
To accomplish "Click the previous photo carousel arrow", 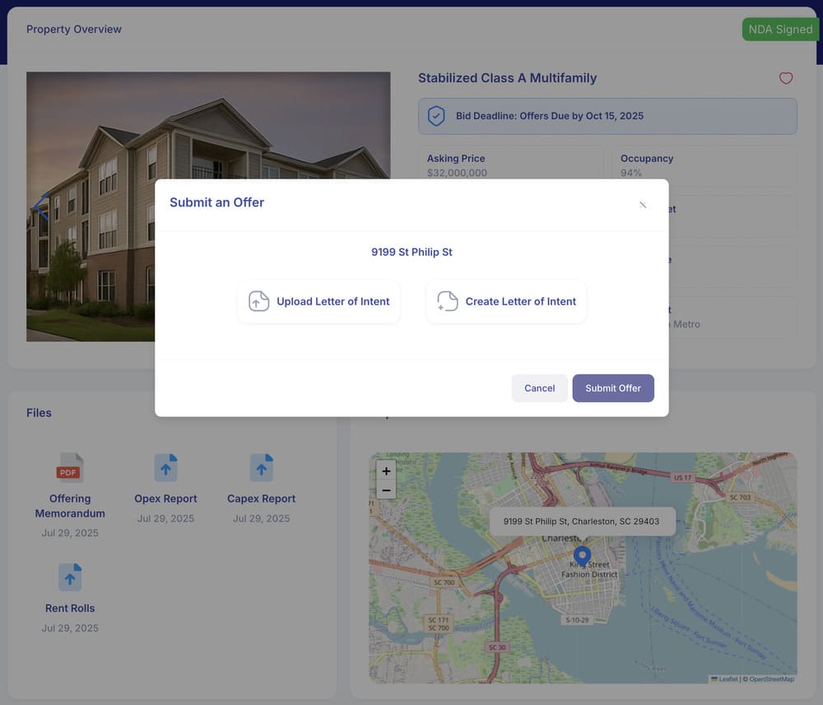I will (40, 206).
